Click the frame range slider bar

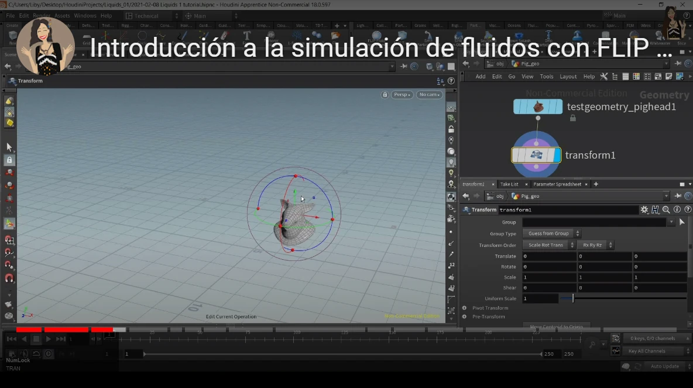click(342, 354)
